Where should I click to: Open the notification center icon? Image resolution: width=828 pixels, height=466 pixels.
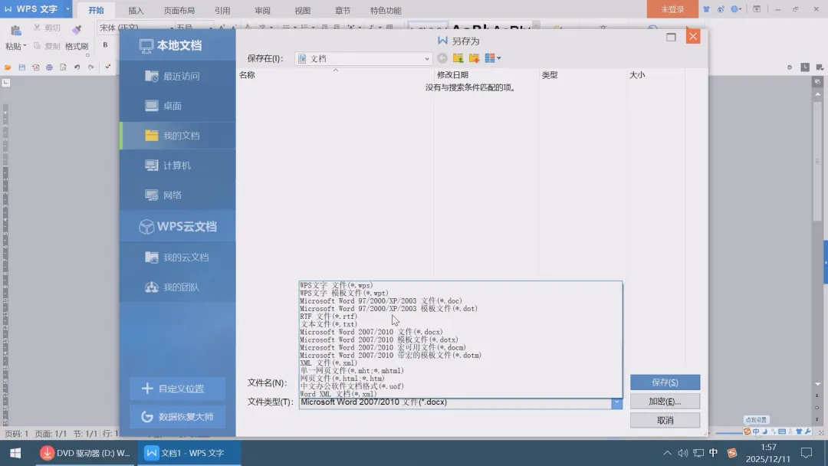(x=807, y=453)
